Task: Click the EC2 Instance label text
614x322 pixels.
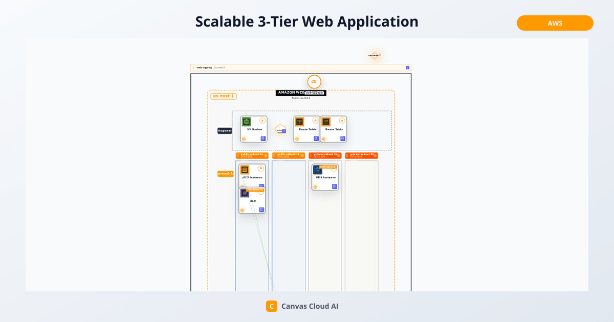Action: click(253, 177)
